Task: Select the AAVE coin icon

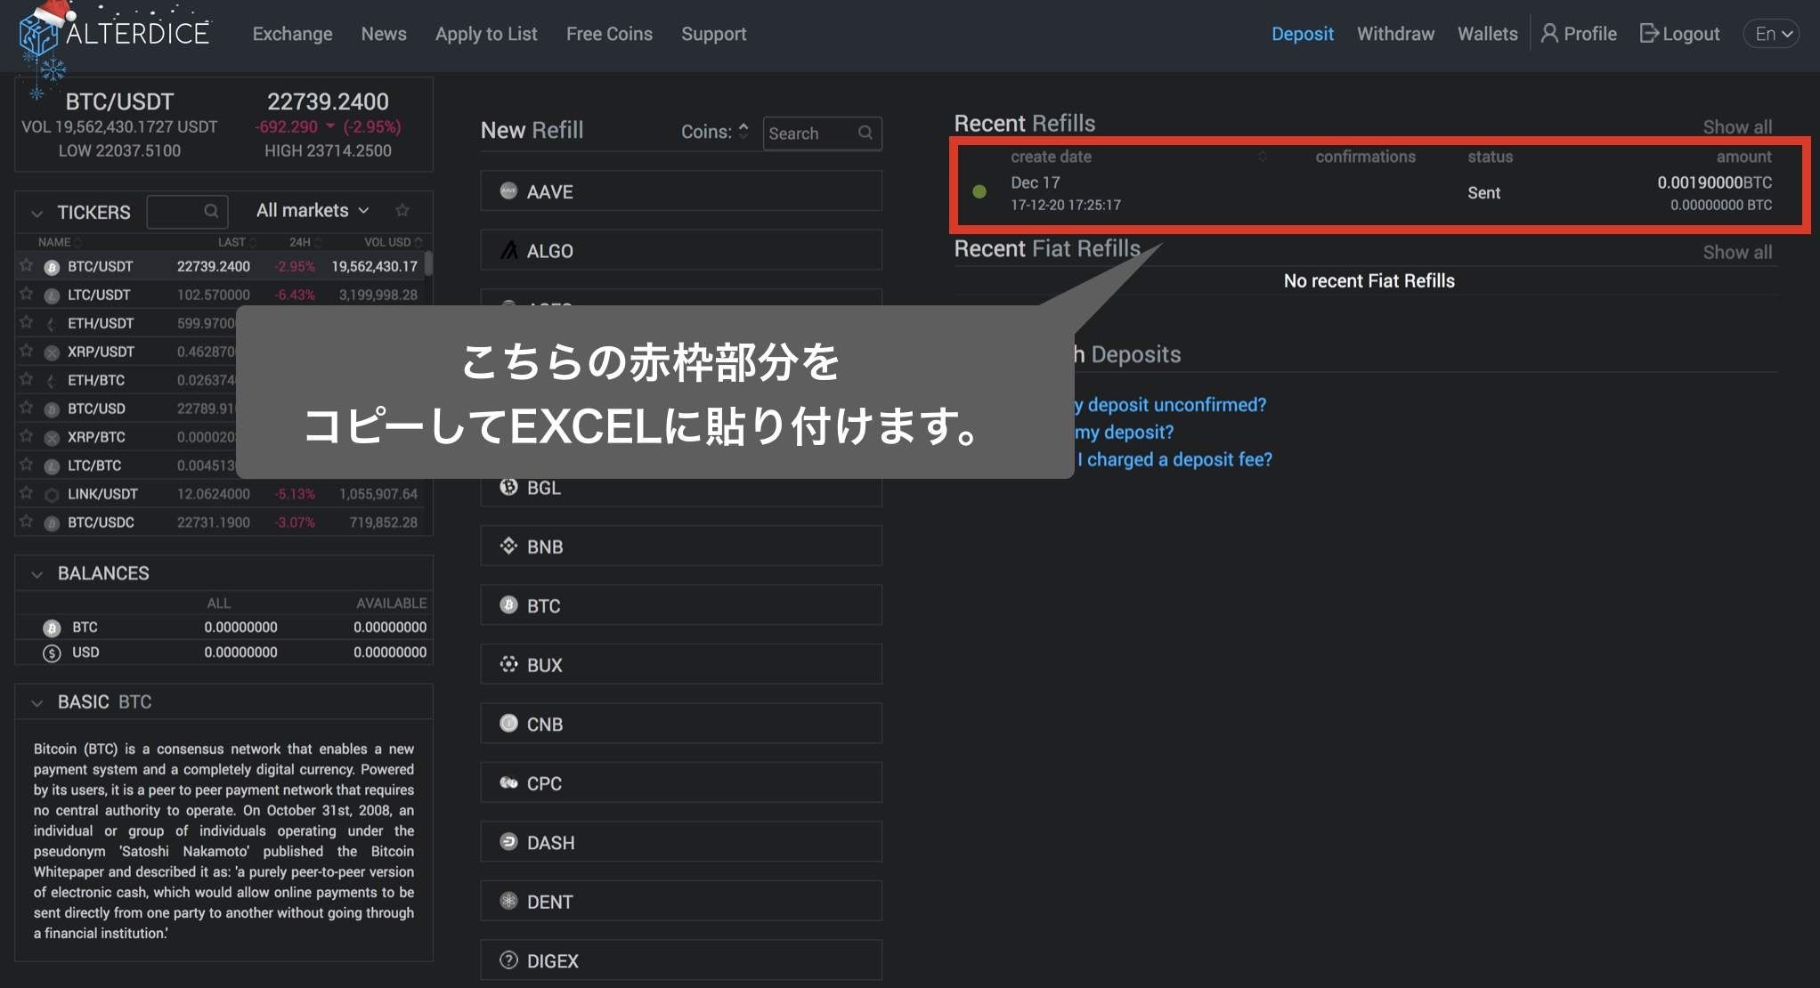Action: pos(508,190)
